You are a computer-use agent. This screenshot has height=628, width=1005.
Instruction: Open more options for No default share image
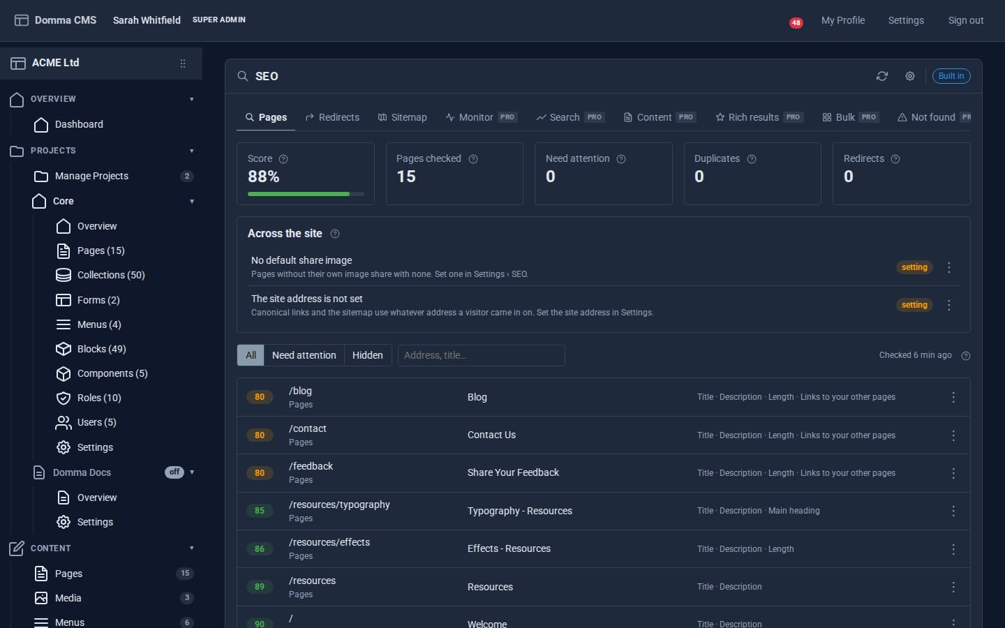(949, 267)
